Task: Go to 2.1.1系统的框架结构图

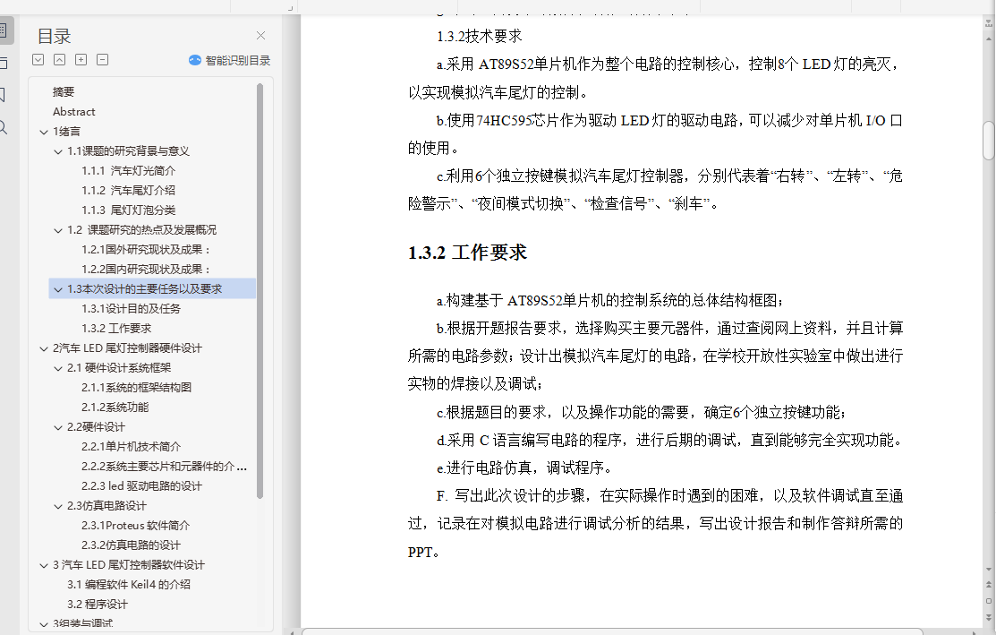Action: click(137, 387)
